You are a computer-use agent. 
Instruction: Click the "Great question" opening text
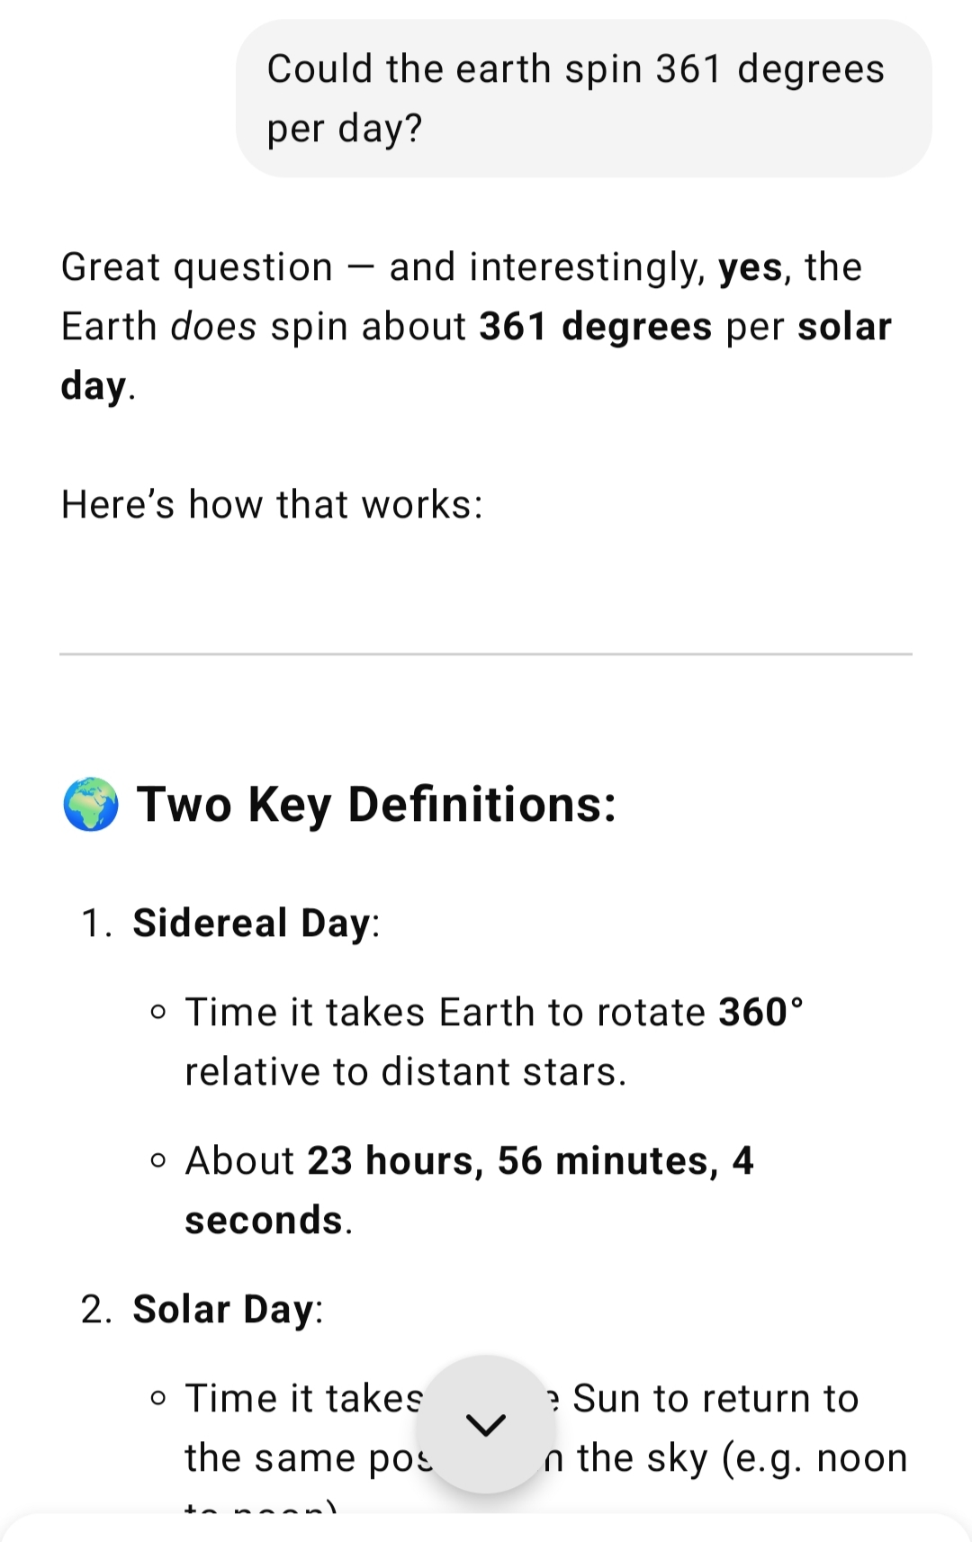[x=197, y=267]
